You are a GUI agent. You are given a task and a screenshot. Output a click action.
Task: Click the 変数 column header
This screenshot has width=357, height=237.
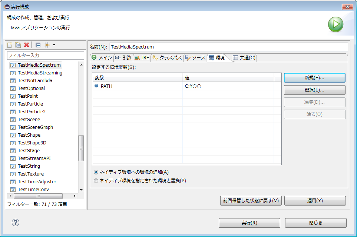(138, 77)
